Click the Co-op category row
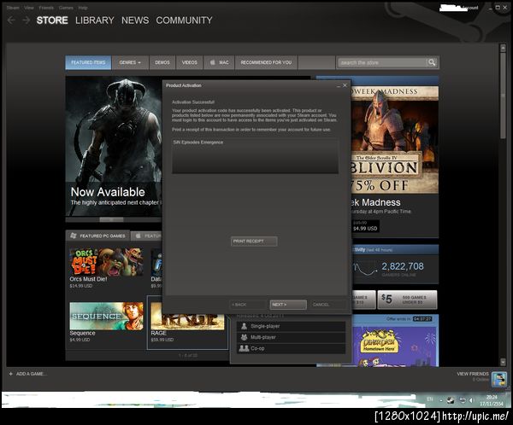Screen dimensions: 513x425 292,348
